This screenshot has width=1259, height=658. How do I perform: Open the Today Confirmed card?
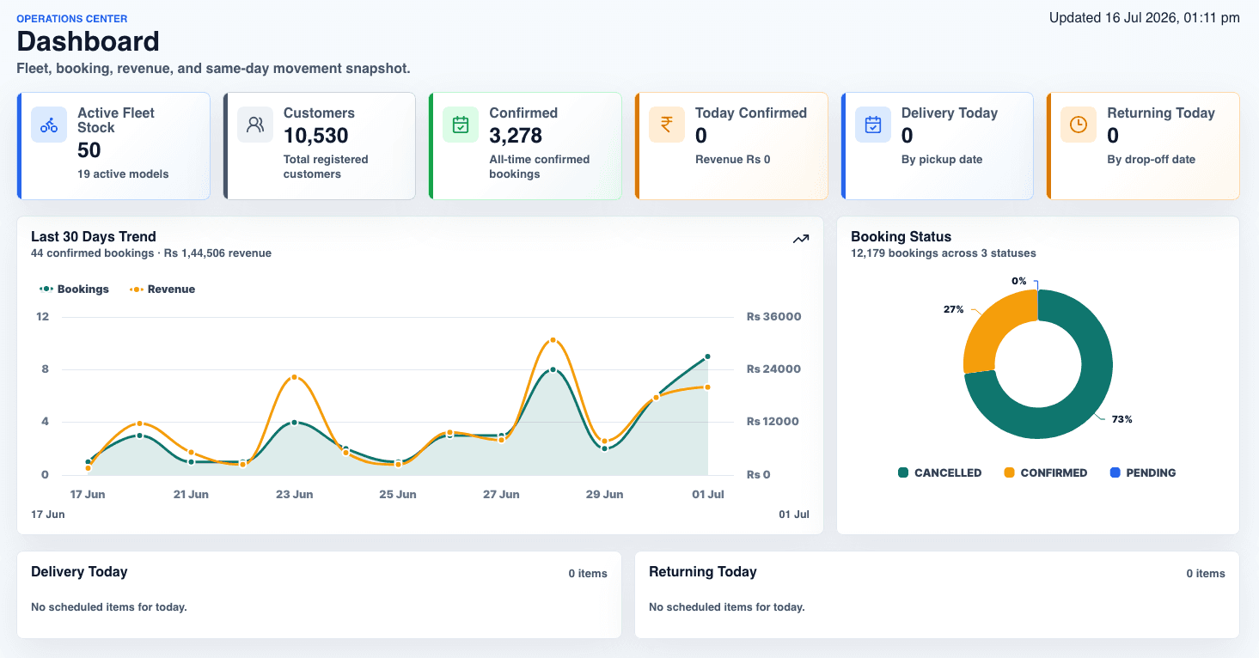point(731,146)
